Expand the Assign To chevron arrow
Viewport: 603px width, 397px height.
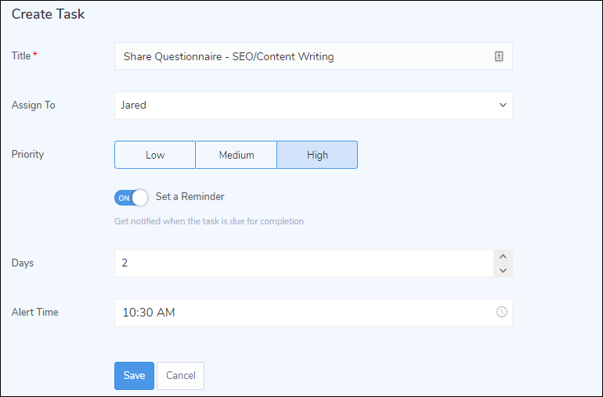point(503,106)
